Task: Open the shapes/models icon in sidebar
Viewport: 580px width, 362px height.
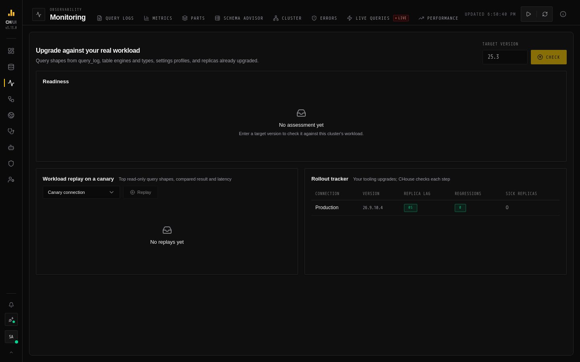Action: click(11, 99)
